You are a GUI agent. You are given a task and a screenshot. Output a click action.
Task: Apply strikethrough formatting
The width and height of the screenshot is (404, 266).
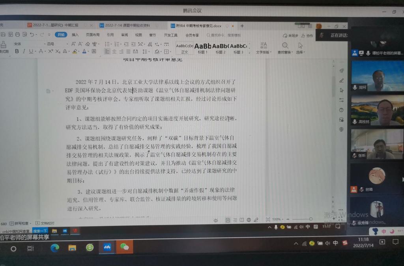[41, 51]
